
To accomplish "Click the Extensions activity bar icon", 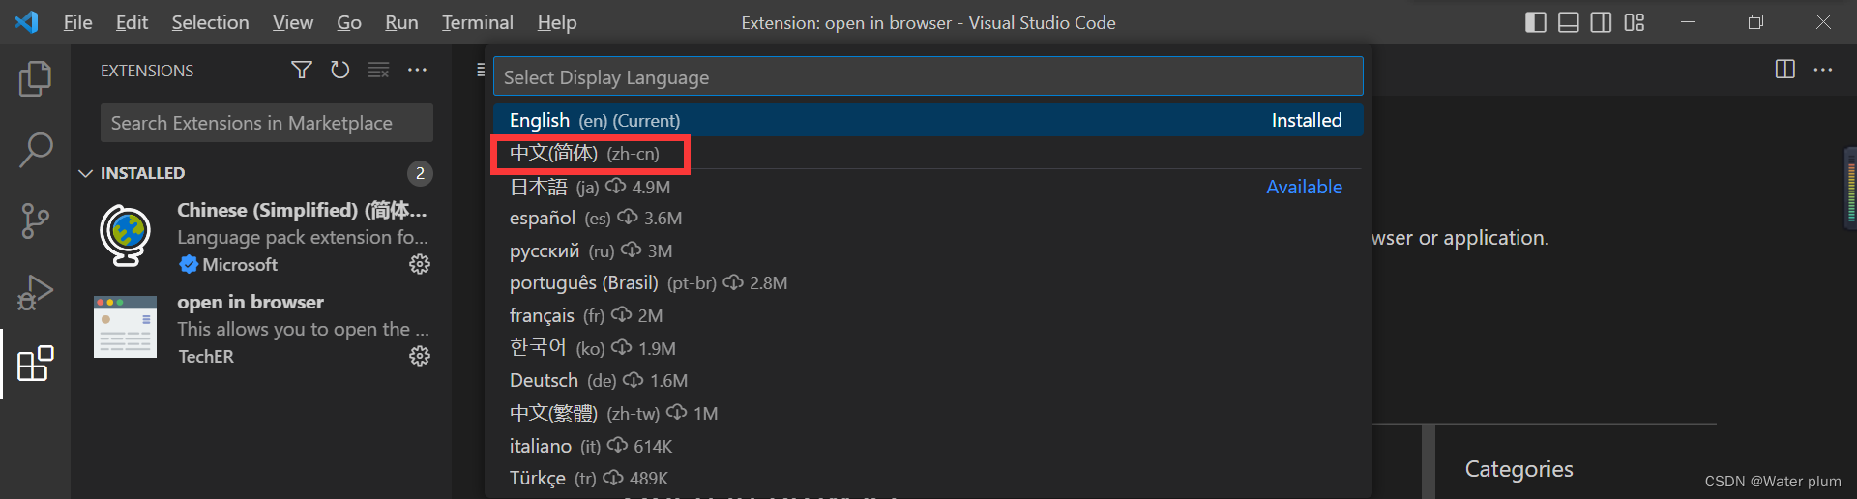I will [x=35, y=364].
